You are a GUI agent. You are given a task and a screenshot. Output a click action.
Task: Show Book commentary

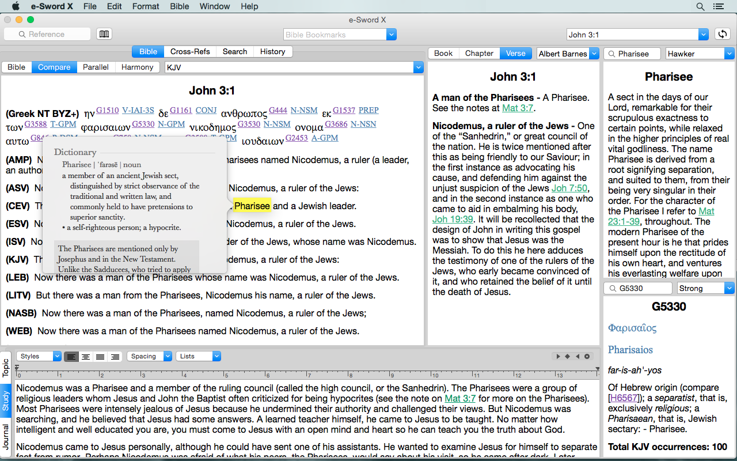[443, 53]
